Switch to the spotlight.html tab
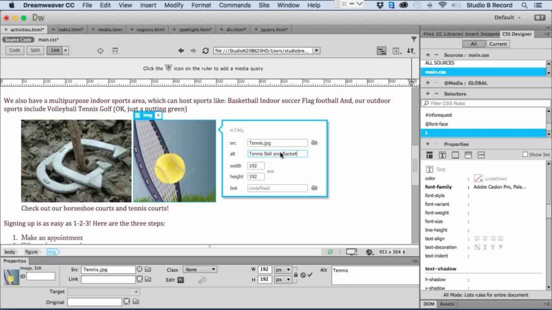Screen dimensions: 552x310 point(195,30)
